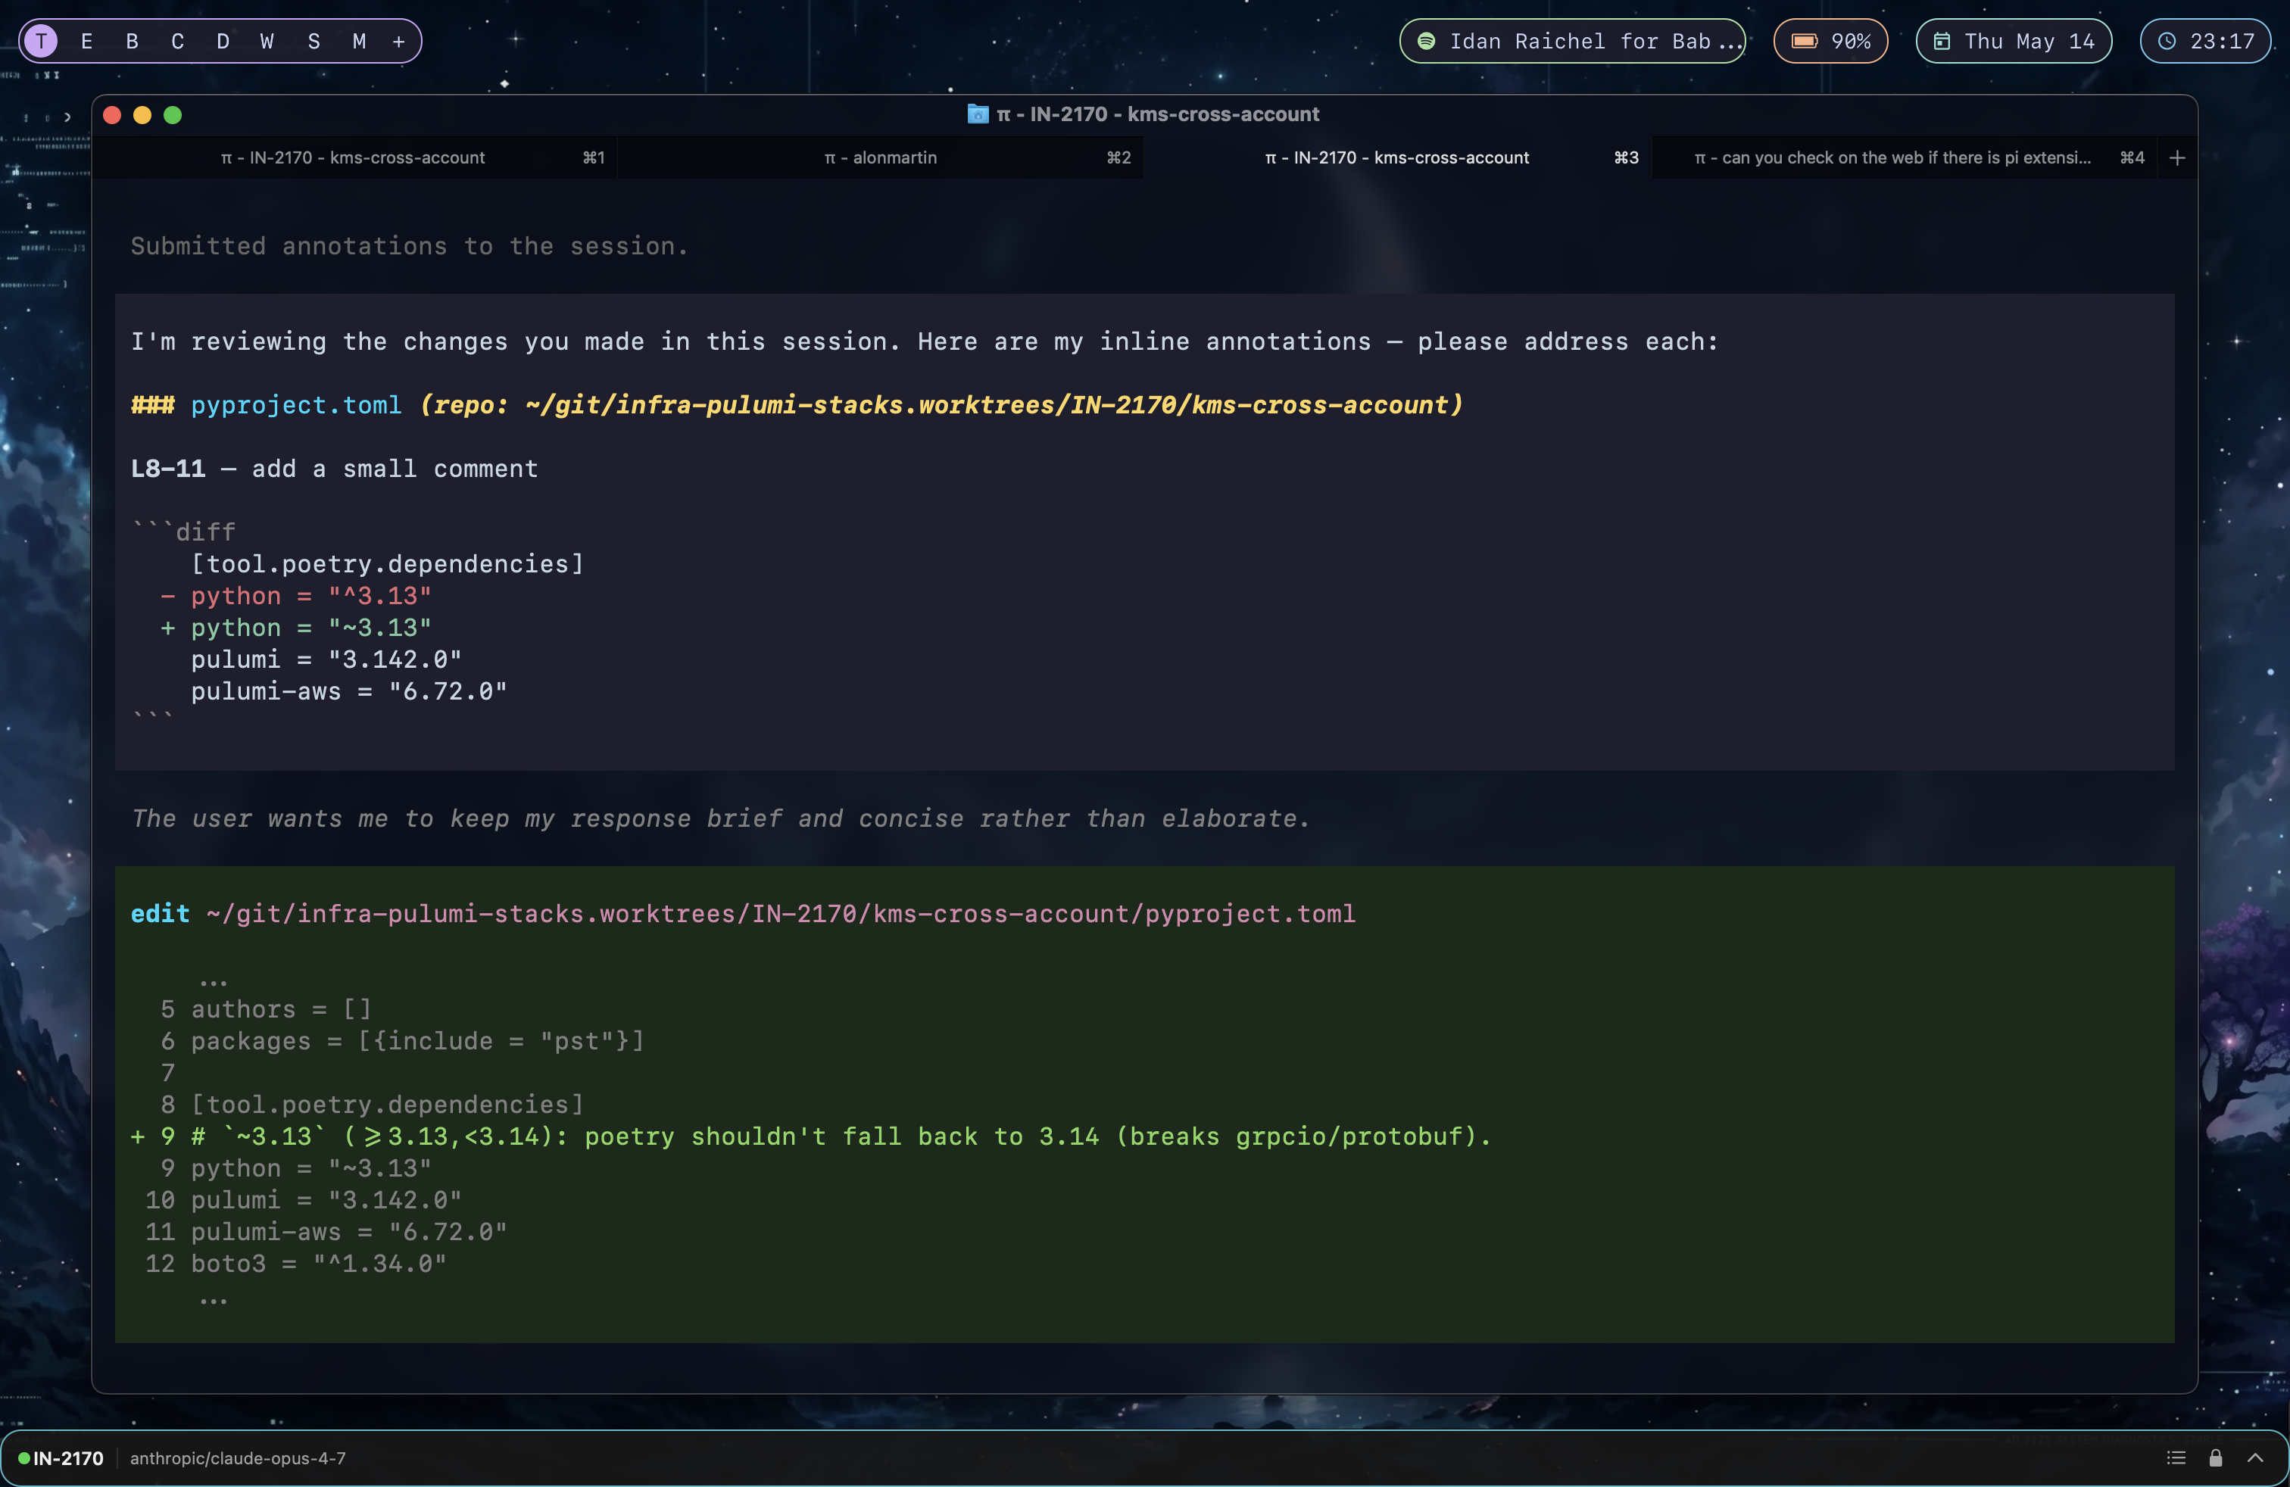This screenshot has width=2290, height=1487.
Task: Switch to workspace C
Action: tap(177, 42)
